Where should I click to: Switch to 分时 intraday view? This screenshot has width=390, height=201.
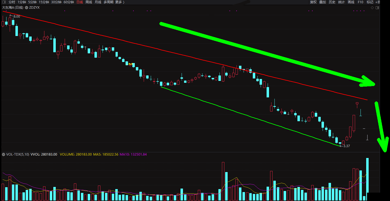(x=12, y=2)
